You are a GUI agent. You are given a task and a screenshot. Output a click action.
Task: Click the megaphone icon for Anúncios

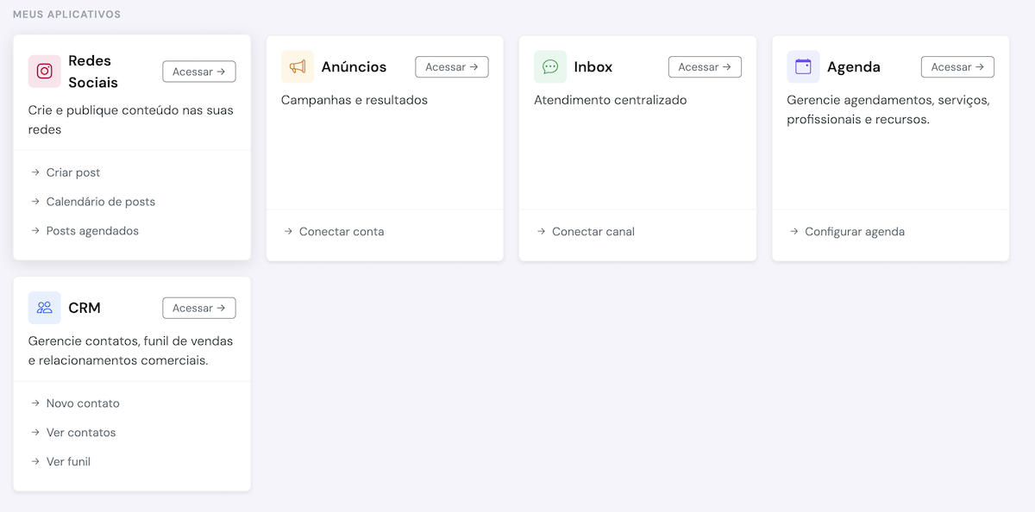pos(298,66)
